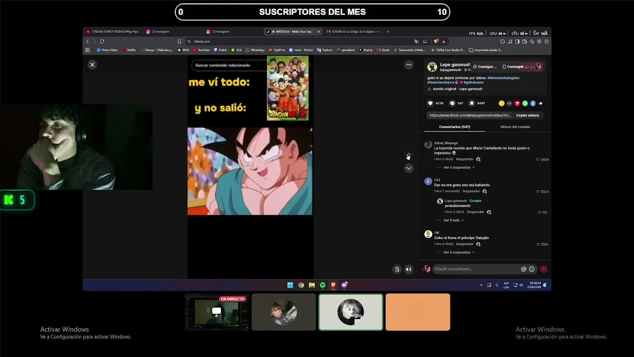Switch to the Videos del creador tab
The height and width of the screenshot is (357, 634).
point(515,127)
